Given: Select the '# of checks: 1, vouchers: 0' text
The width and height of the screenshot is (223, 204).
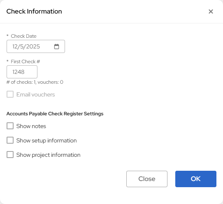Looking at the screenshot, I should (x=35, y=82).
